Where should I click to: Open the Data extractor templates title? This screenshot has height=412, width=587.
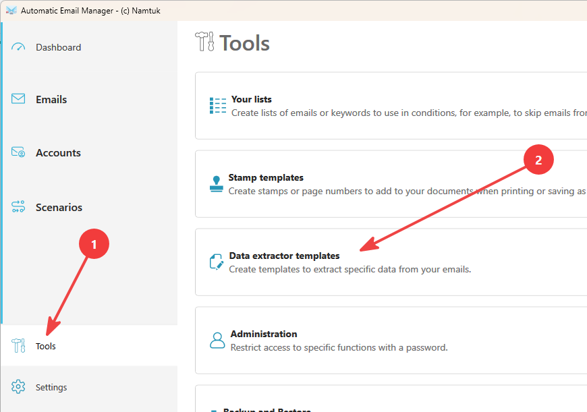point(284,256)
